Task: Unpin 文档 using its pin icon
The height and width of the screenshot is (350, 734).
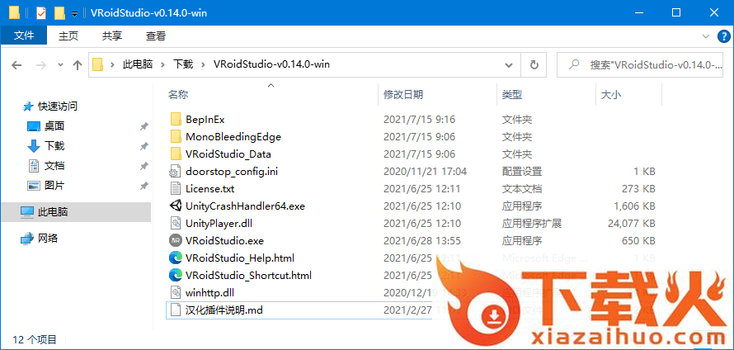Action: [144, 166]
